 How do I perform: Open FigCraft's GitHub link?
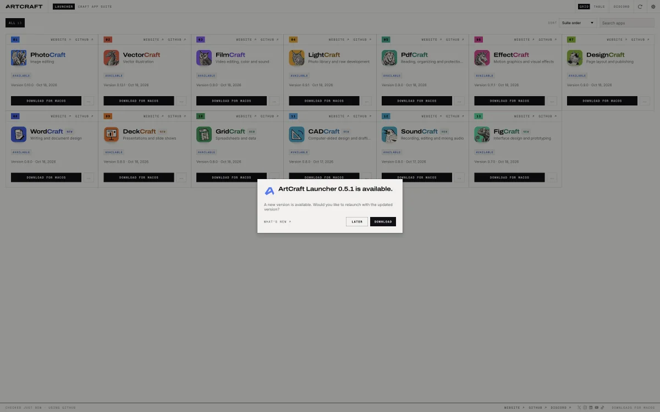(547, 116)
